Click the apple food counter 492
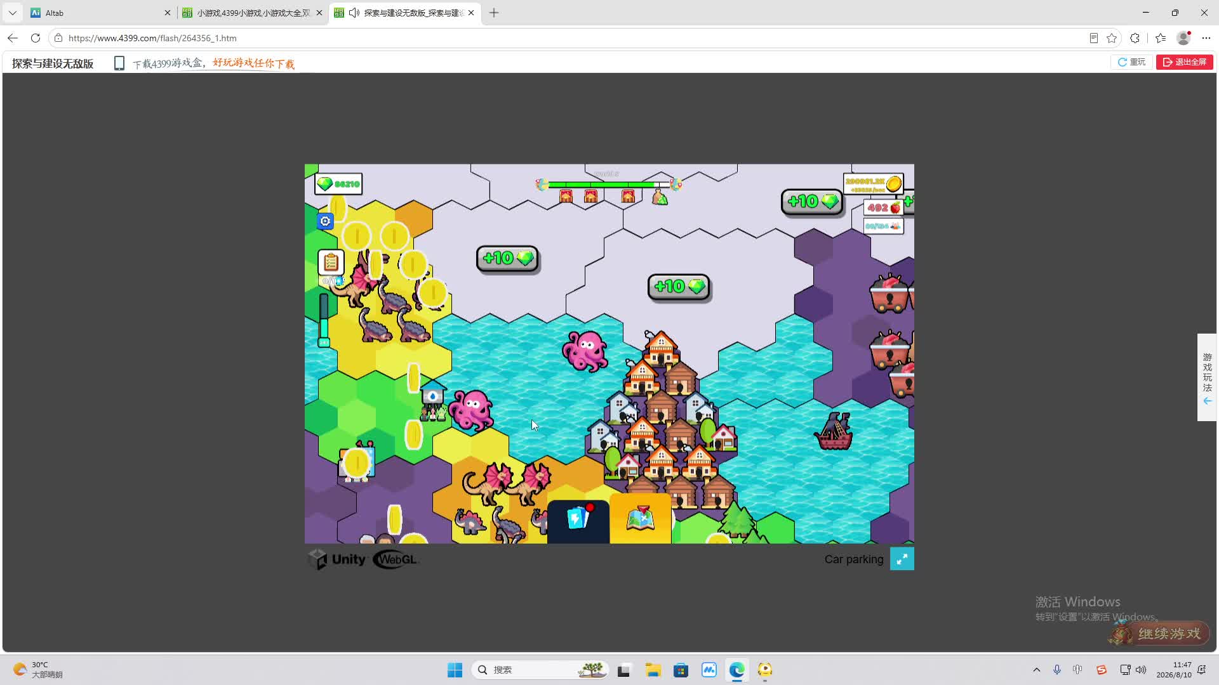This screenshot has height=685, width=1219. pyautogui.click(x=883, y=208)
